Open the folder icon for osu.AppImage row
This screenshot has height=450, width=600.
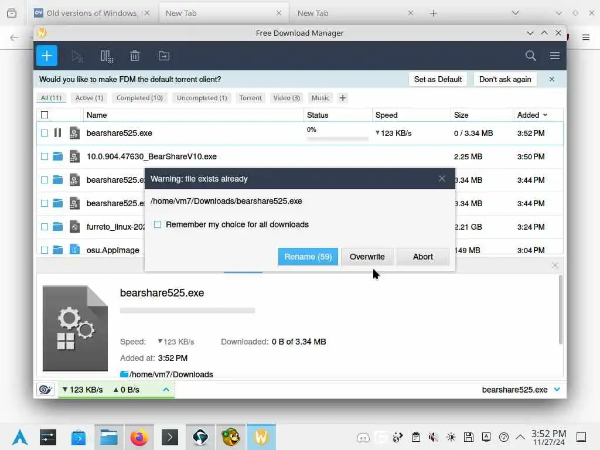pos(58,250)
